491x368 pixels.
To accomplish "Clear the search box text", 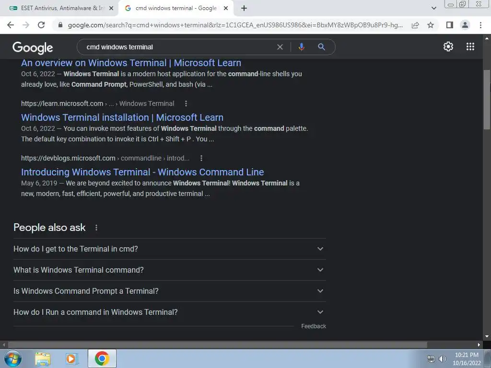I will point(280,47).
